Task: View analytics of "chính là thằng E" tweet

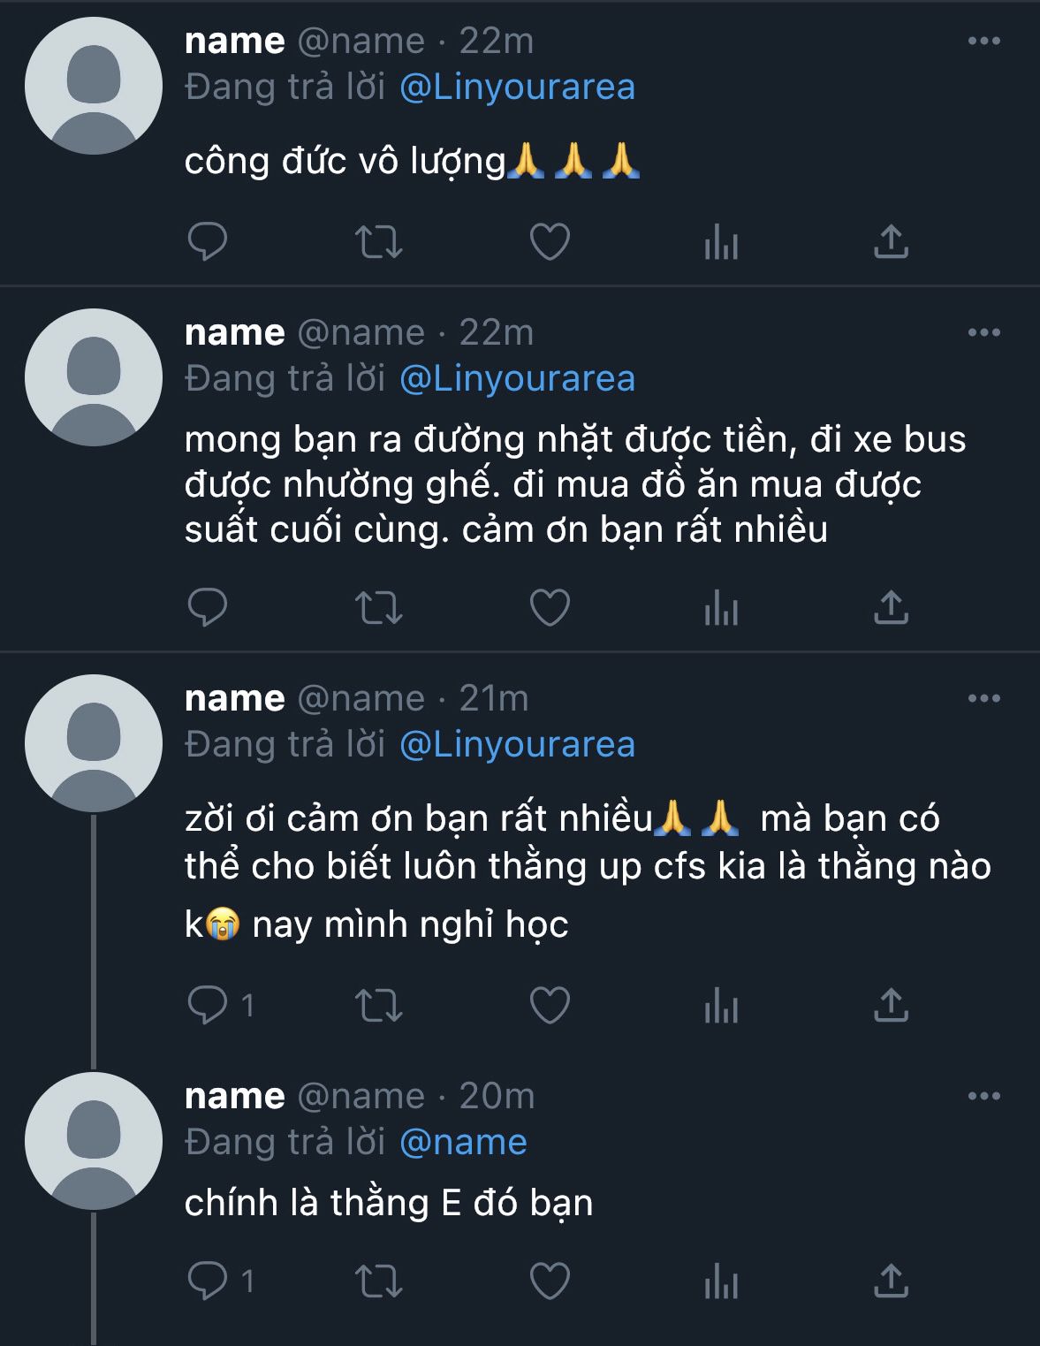Action: (721, 1281)
